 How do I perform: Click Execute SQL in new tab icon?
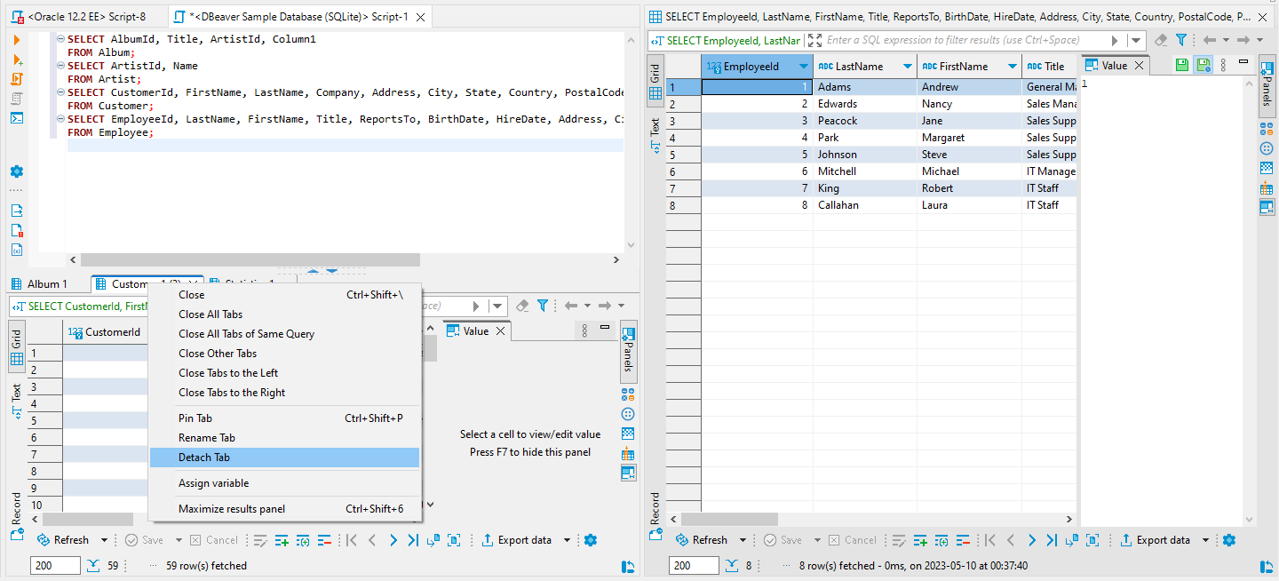tap(16, 60)
